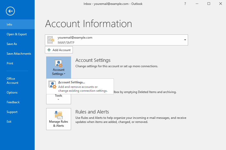Select the Info tab in sidebar
The height and width of the screenshot is (150, 226).
17,24
